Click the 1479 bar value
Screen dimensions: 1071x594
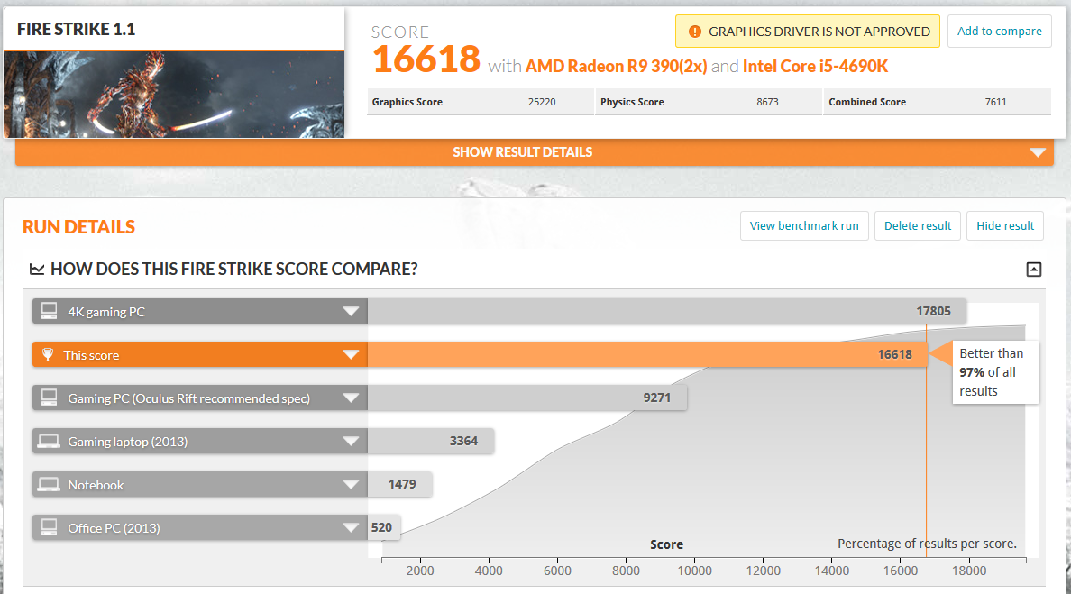click(402, 484)
